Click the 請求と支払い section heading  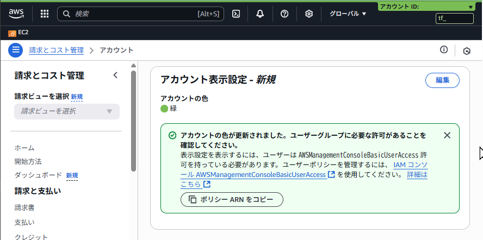click(38, 191)
